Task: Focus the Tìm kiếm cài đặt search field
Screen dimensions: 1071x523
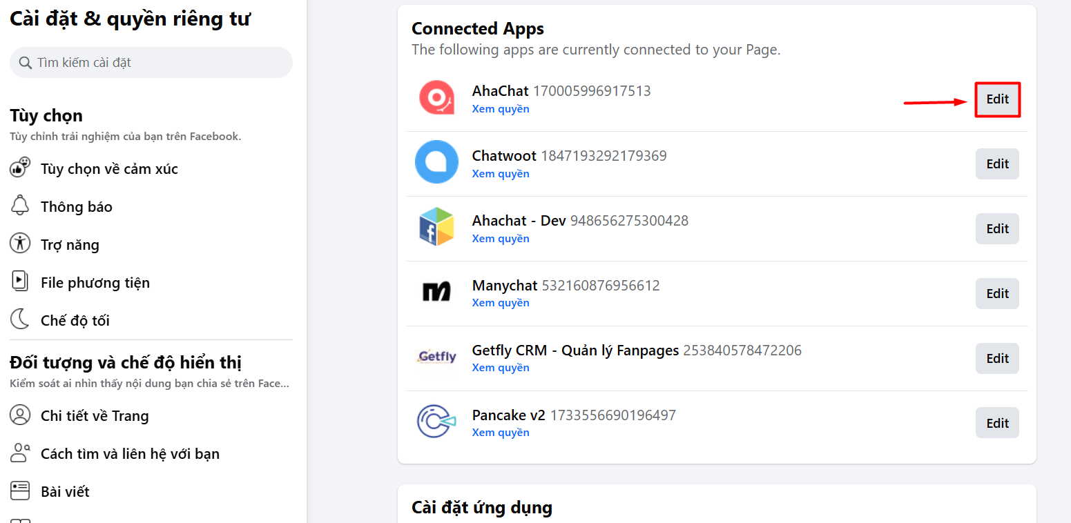Action: coord(151,63)
